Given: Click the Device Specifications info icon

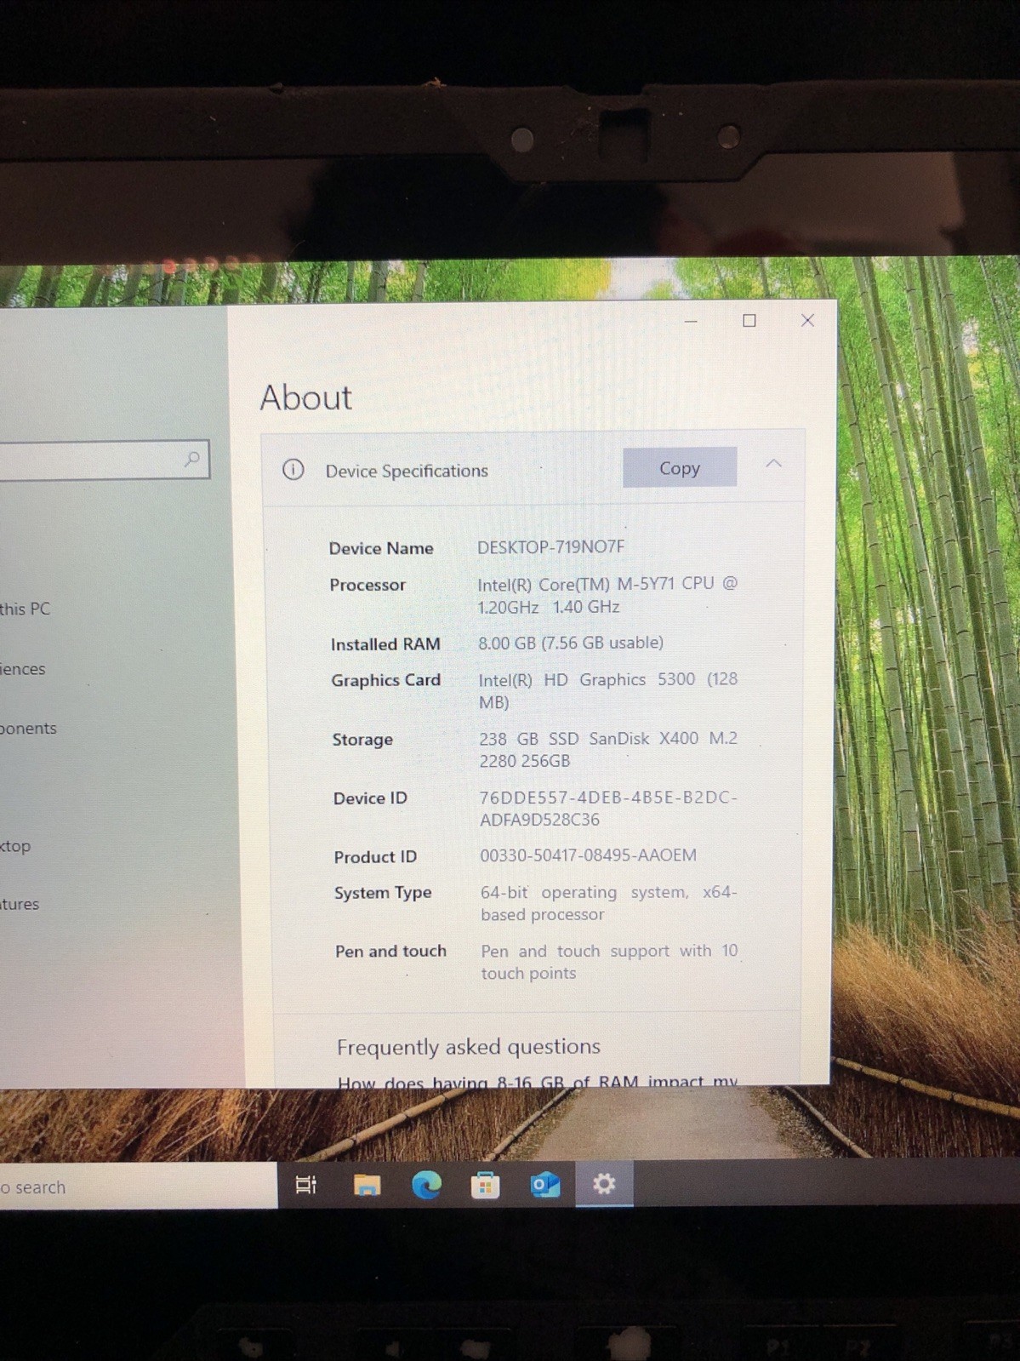Looking at the screenshot, I should 293,470.
